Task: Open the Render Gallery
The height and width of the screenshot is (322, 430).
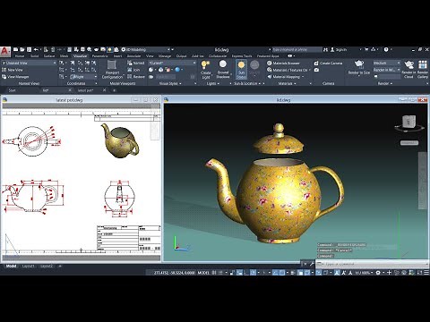Action: pyautogui.click(x=423, y=70)
